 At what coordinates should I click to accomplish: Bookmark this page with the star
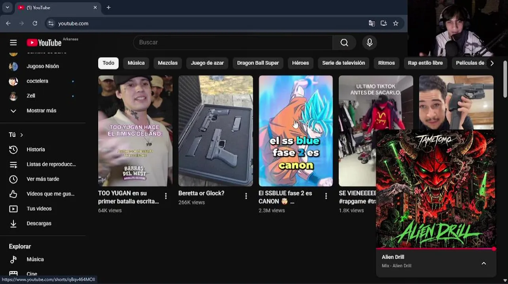coord(396,23)
